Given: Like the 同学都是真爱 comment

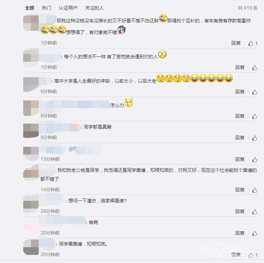Looking at the screenshot, I should coord(255,138).
